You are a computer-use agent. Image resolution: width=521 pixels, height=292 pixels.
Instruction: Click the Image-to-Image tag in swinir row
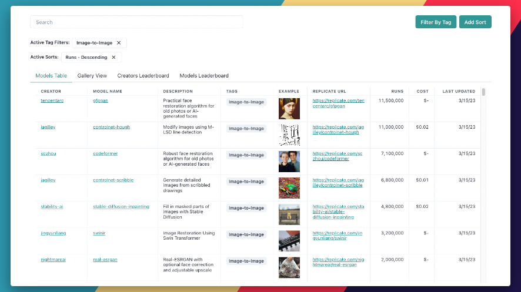point(246,234)
